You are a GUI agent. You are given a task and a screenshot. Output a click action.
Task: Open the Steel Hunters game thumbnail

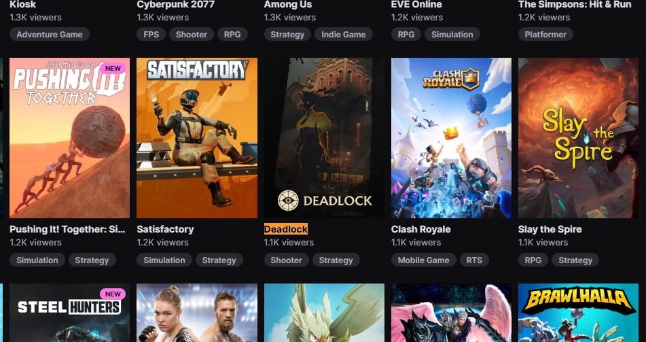(x=69, y=313)
